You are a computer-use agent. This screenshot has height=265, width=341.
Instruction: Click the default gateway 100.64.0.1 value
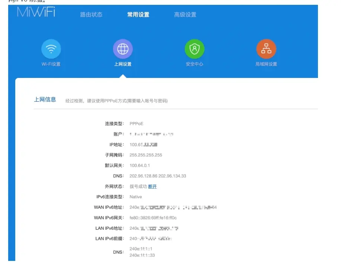pyautogui.click(x=139, y=166)
